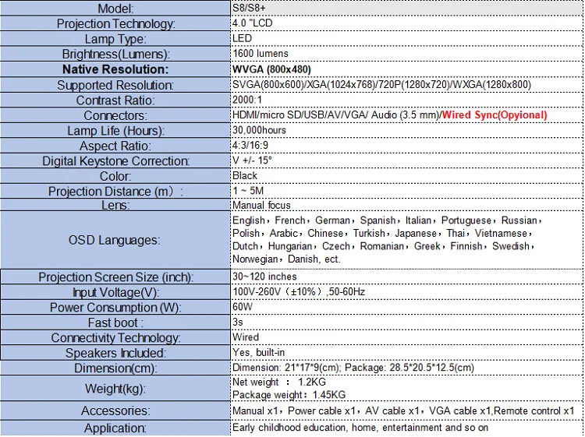
Task: Click the Early childhood education application text
Action: pos(360,428)
